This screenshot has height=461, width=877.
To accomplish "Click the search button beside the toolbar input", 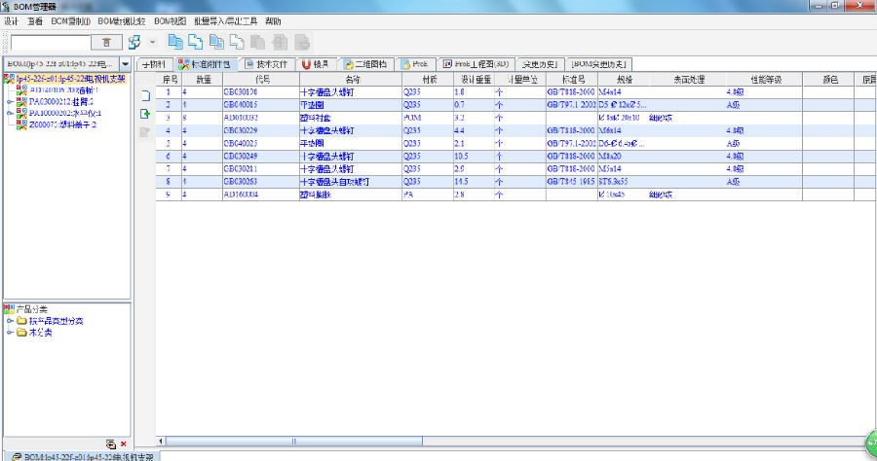I will (x=106, y=43).
